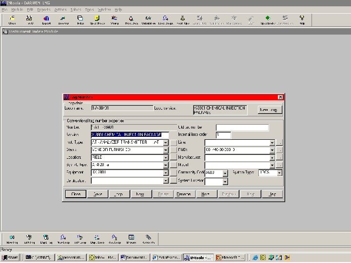Open the Hook-Ups module icon
This screenshot has width=351, height=263.
pos(183,20)
